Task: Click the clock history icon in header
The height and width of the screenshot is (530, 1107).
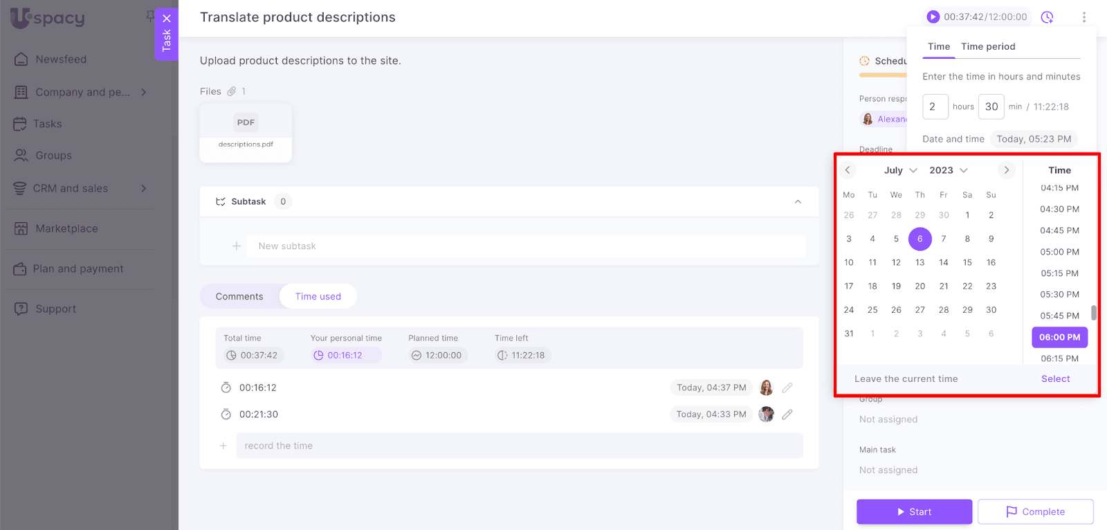Action: [x=1047, y=17]
